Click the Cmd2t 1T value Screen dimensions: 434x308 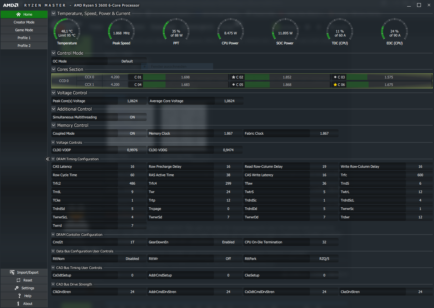(x=132, y=242)
